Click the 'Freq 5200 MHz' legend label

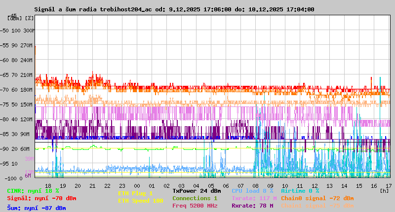coord(195,206)
